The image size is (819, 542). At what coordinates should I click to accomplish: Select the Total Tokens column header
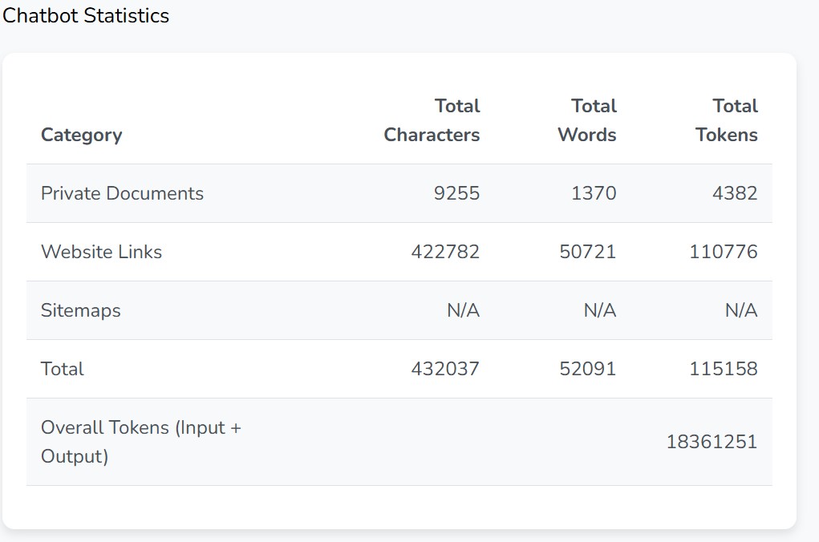(727, 120)
